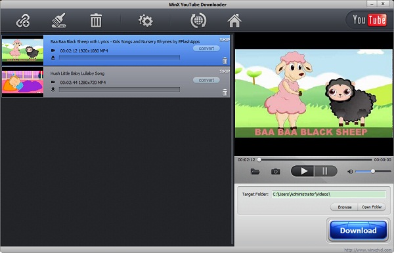Click the download arrow icon in the Hush Little Baby row
Viewport: 394px width, 253px height.
(x=53, y=90)
